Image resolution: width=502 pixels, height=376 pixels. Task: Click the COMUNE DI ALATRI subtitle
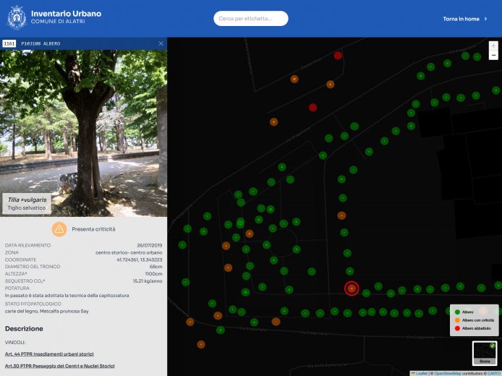pos(58,22)
